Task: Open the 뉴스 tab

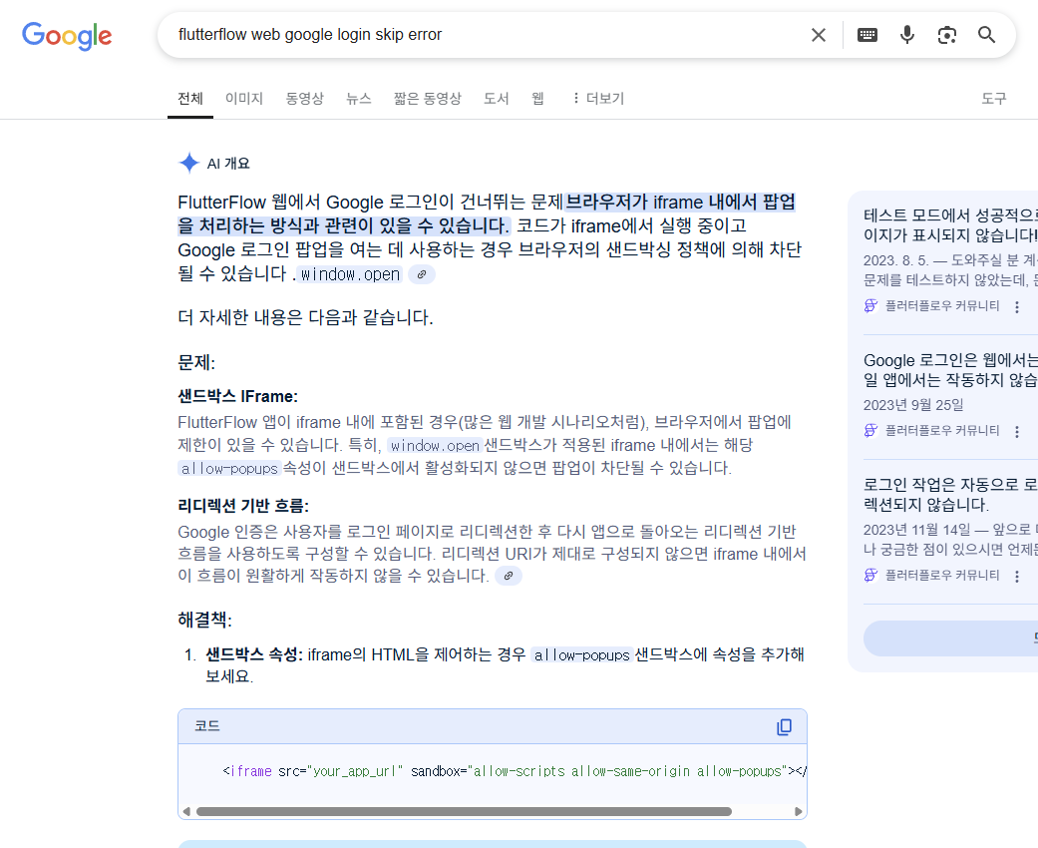Action: click(x=358, y=99)
